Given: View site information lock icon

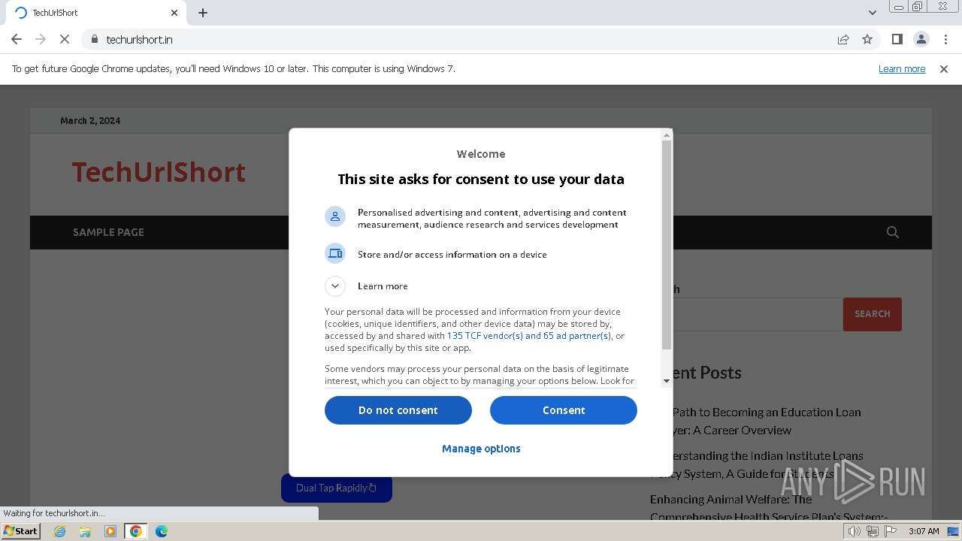Looking at the screenshot, I should [x=94, y=39].
